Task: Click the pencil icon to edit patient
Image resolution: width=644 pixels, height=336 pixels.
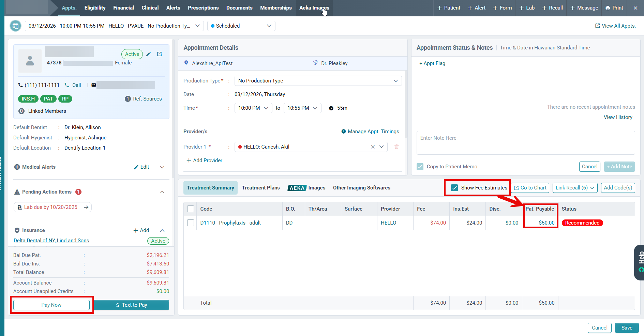Action: (x=148, y=54)
